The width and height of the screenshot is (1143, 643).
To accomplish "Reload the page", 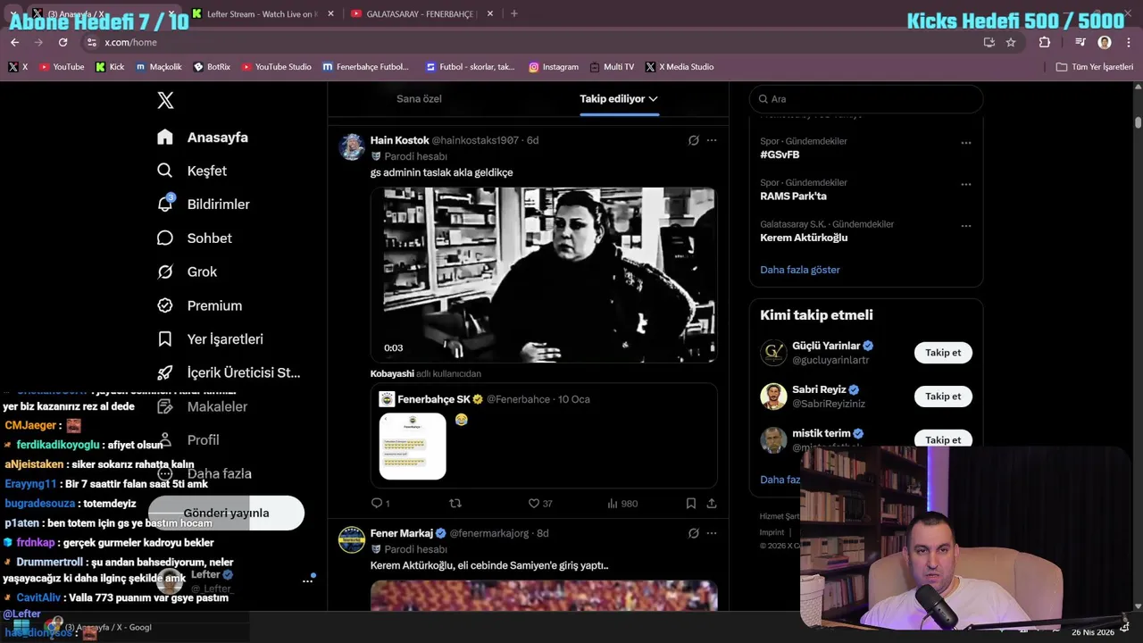I will coord(63,42).
